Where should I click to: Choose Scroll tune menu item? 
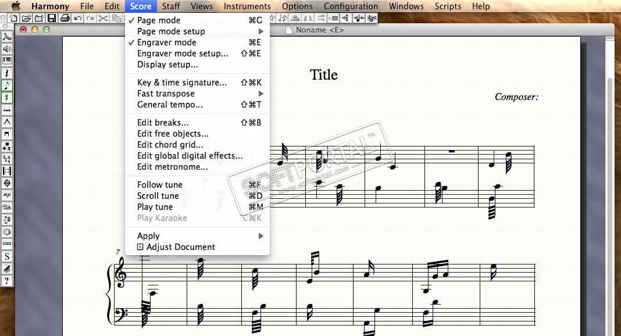pyautogui.click(x=197, y=196)
